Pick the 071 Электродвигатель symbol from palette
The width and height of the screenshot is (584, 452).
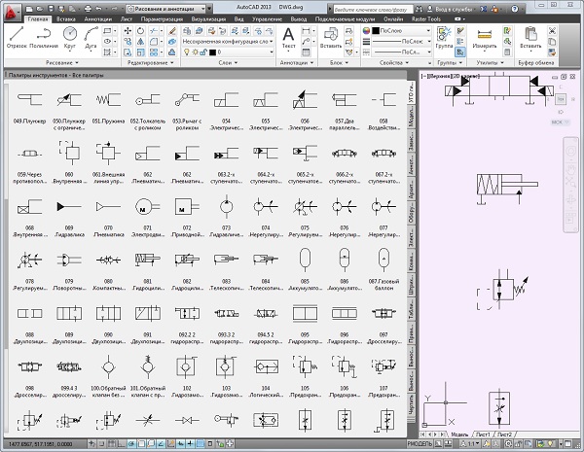pos(144,207)
